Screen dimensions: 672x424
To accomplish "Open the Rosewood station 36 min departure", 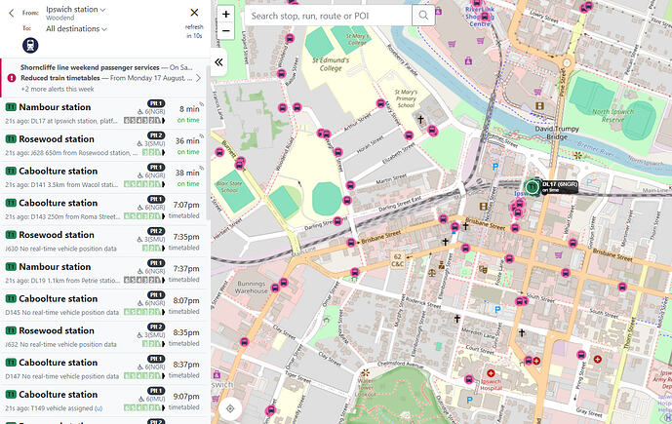I will point(103,145).
